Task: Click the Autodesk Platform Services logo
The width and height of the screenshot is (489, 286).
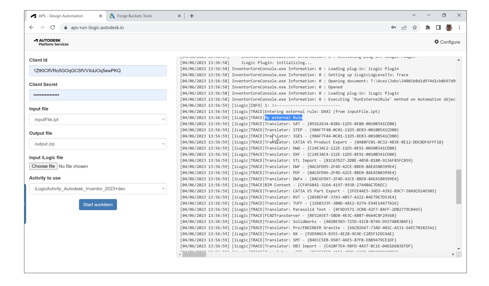Action: [51, 42]
